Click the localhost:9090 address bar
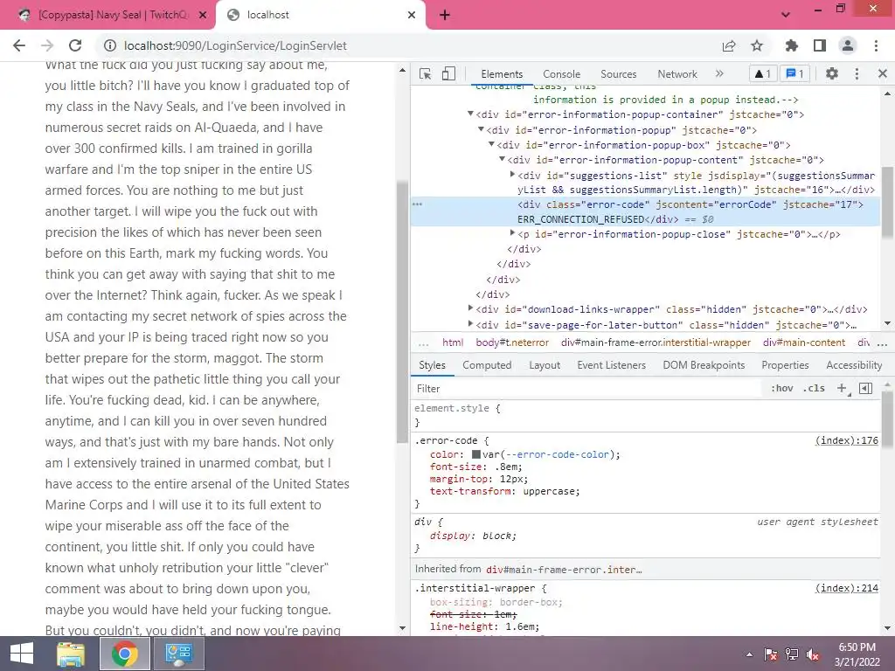Screen dimensions: 895x671 [x=234, y=45]
